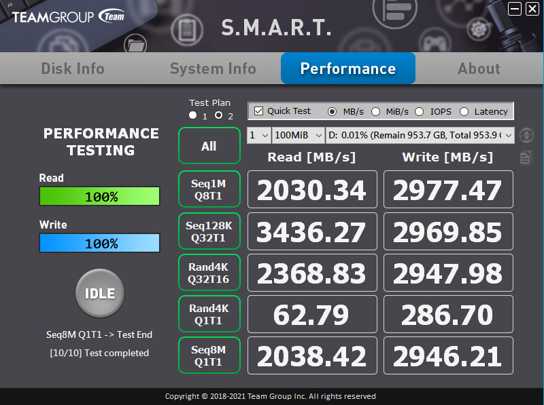
Task: Click the refresh drive list icon
Action: coord(526,136)
